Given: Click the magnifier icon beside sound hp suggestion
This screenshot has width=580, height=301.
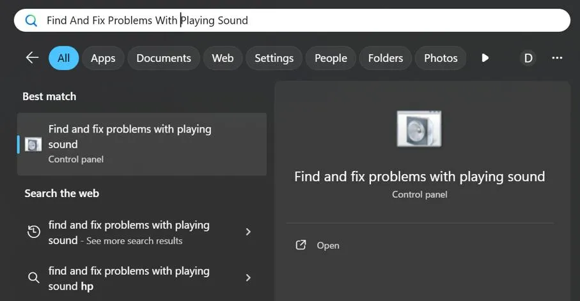Looking at the screenshot, I should pos(34,278).
